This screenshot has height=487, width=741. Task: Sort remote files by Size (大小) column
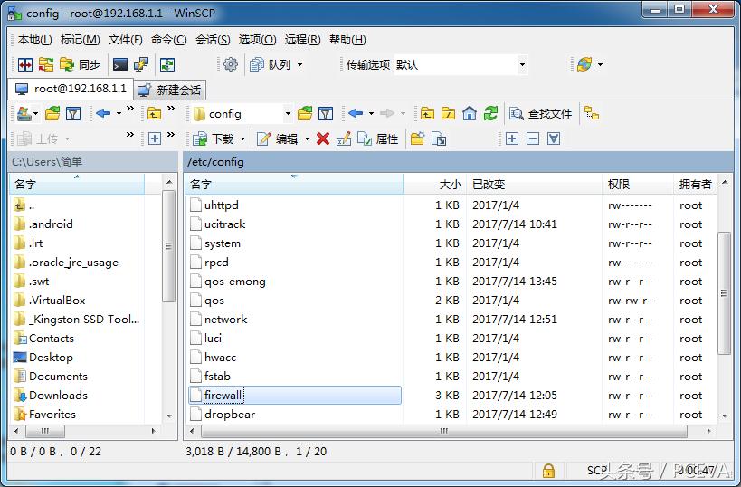(x=435, y=185)
